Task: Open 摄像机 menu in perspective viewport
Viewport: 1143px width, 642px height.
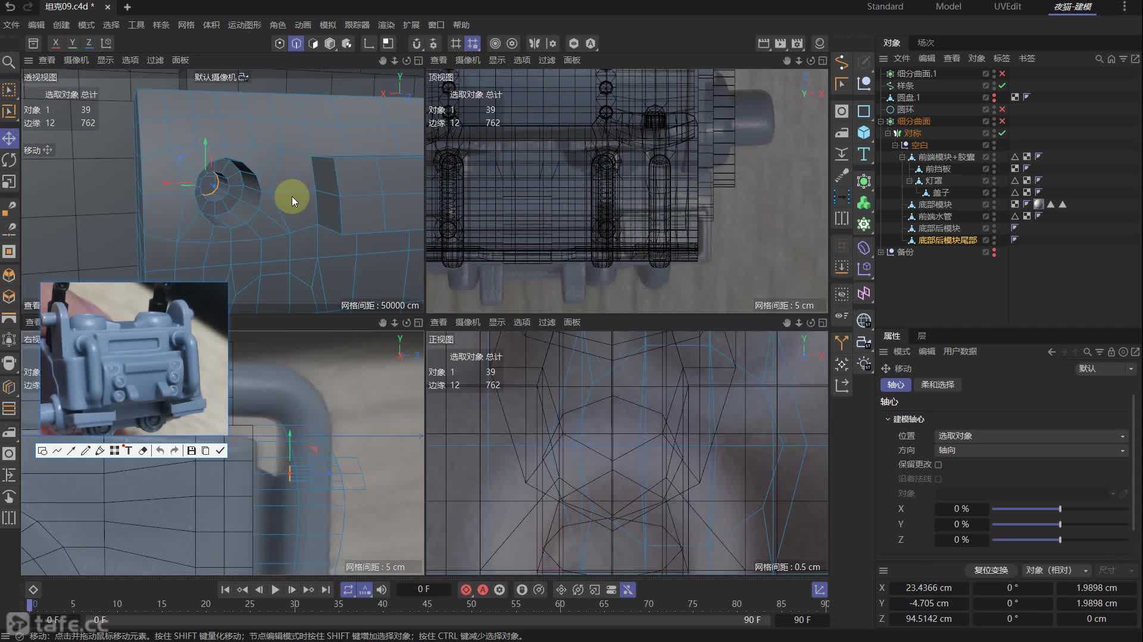Action: [x=76, y=60]
